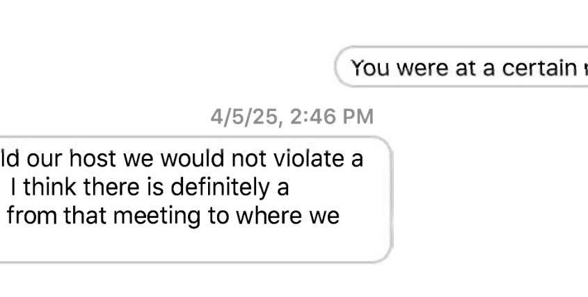Image resolution: width=588 pixels, height=297 pixels.
Task: Select the word "would" in the received message
Action: 192,158
